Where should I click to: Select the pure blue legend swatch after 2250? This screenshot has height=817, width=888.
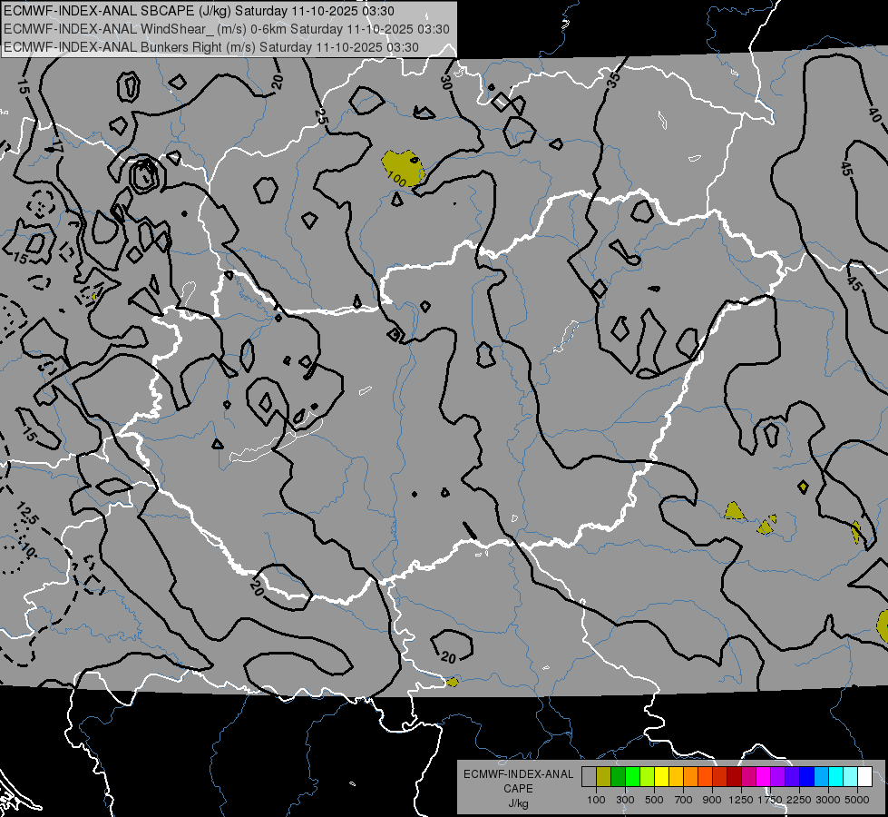(x=807, y=777)
